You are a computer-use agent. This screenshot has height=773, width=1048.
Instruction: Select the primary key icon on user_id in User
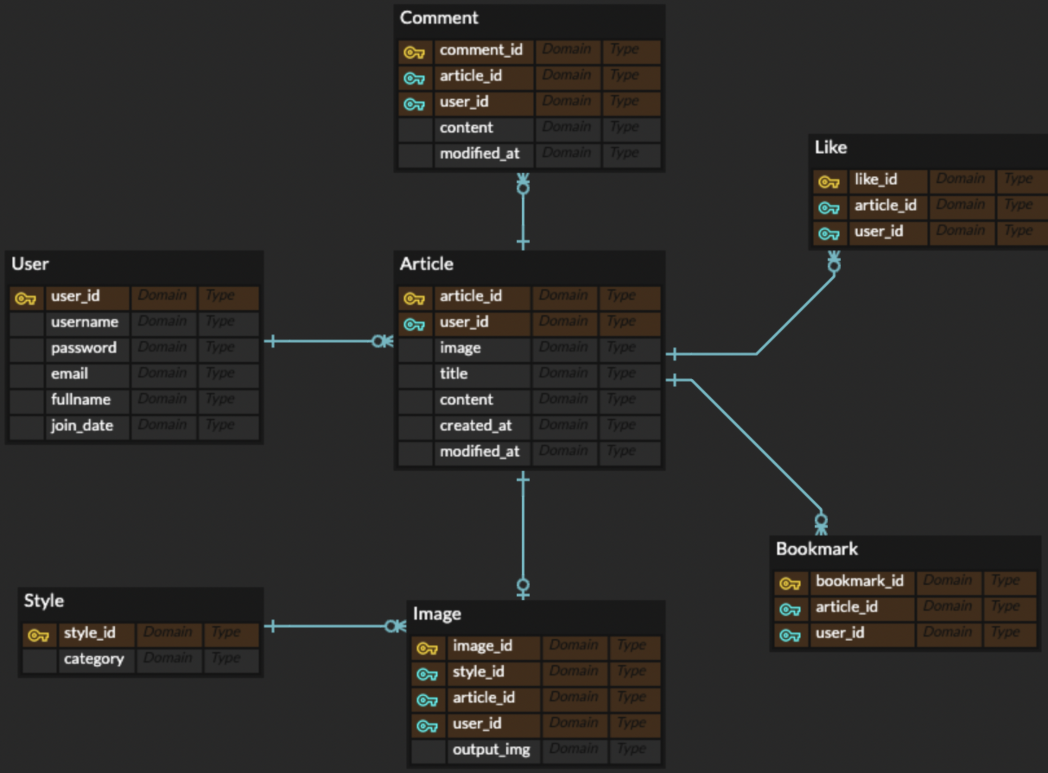click(x=27, y=298)
